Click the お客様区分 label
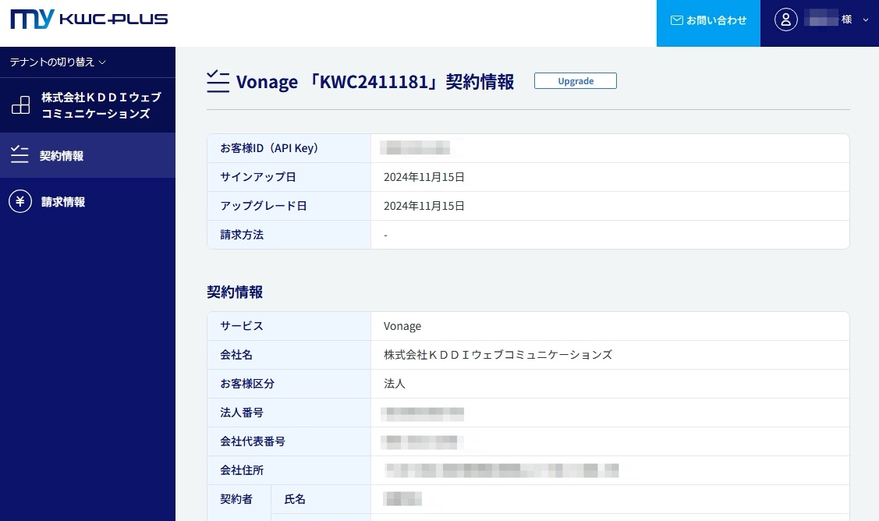This screenshot has height=521, width=879. coord(247,385)
